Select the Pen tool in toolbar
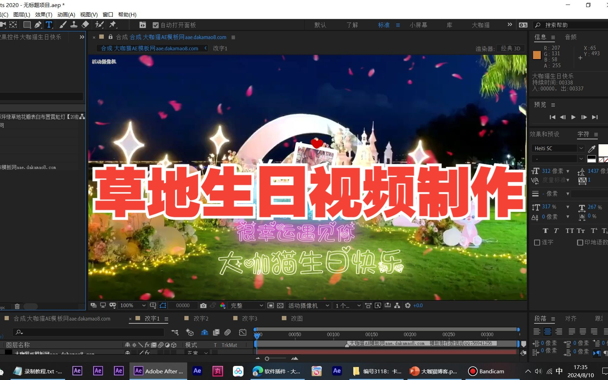The width and height of the screenshot is (608, 380). 38,25
